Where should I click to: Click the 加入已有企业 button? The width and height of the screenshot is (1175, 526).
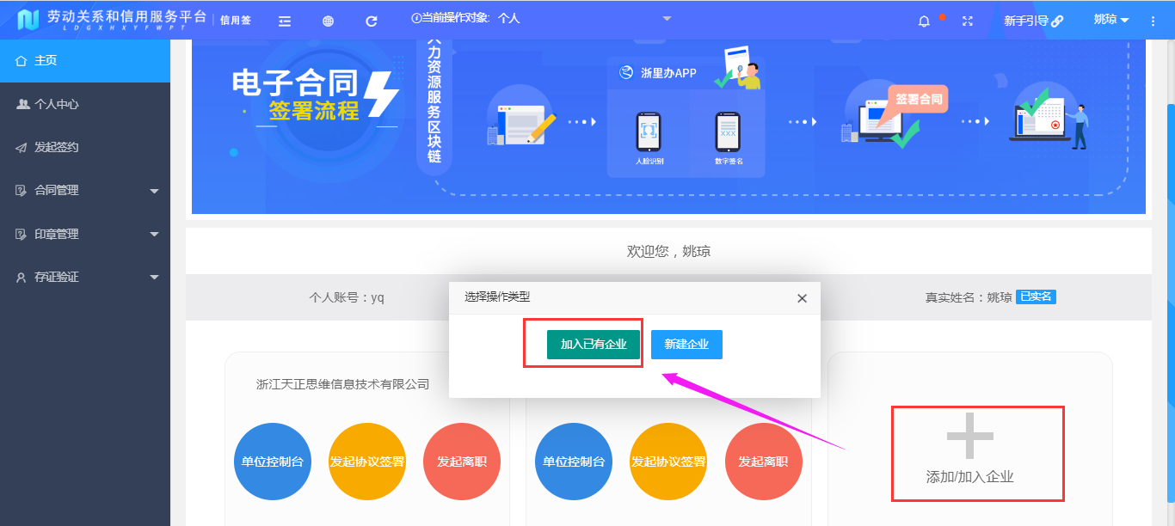(x=594, y=345)
